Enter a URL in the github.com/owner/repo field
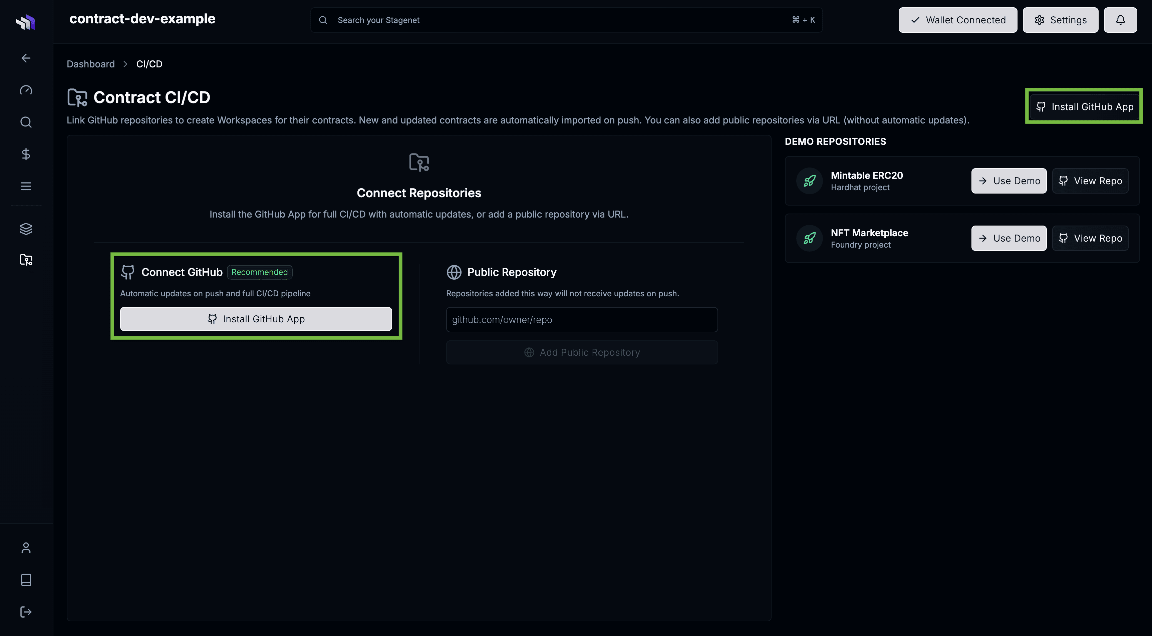Image resolution: width=1152 pixels, height=636 pixels. [581, 319]
